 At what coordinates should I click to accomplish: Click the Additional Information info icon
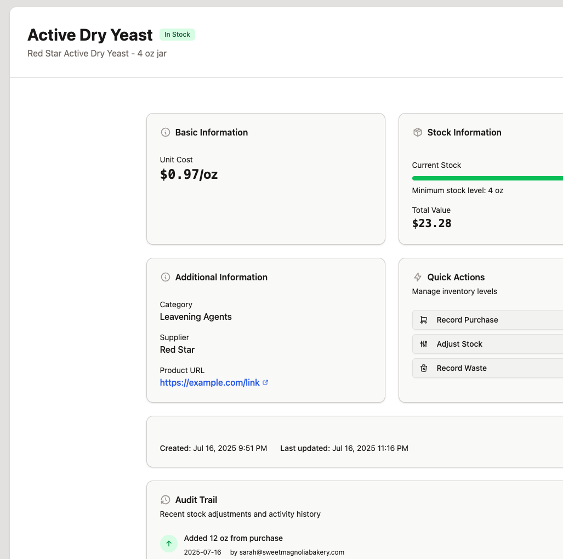click(165, 277)
